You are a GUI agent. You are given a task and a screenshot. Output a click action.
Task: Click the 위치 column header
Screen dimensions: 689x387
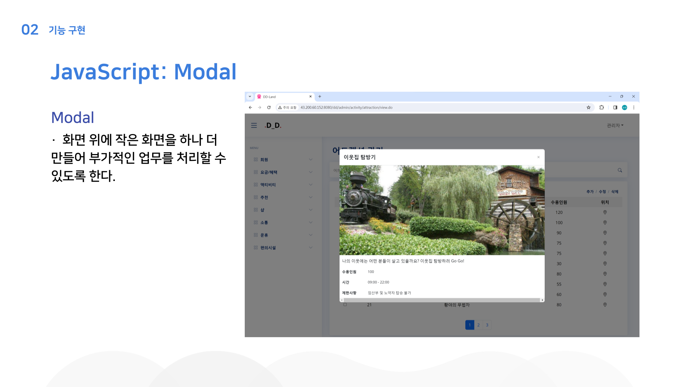point(605,202)
